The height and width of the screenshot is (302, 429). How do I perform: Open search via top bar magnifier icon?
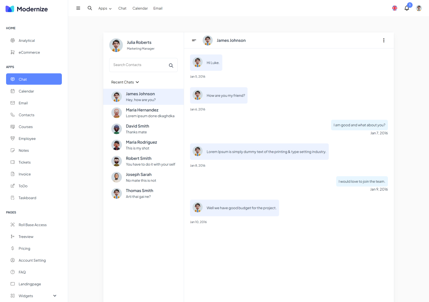tap(90, 8)
